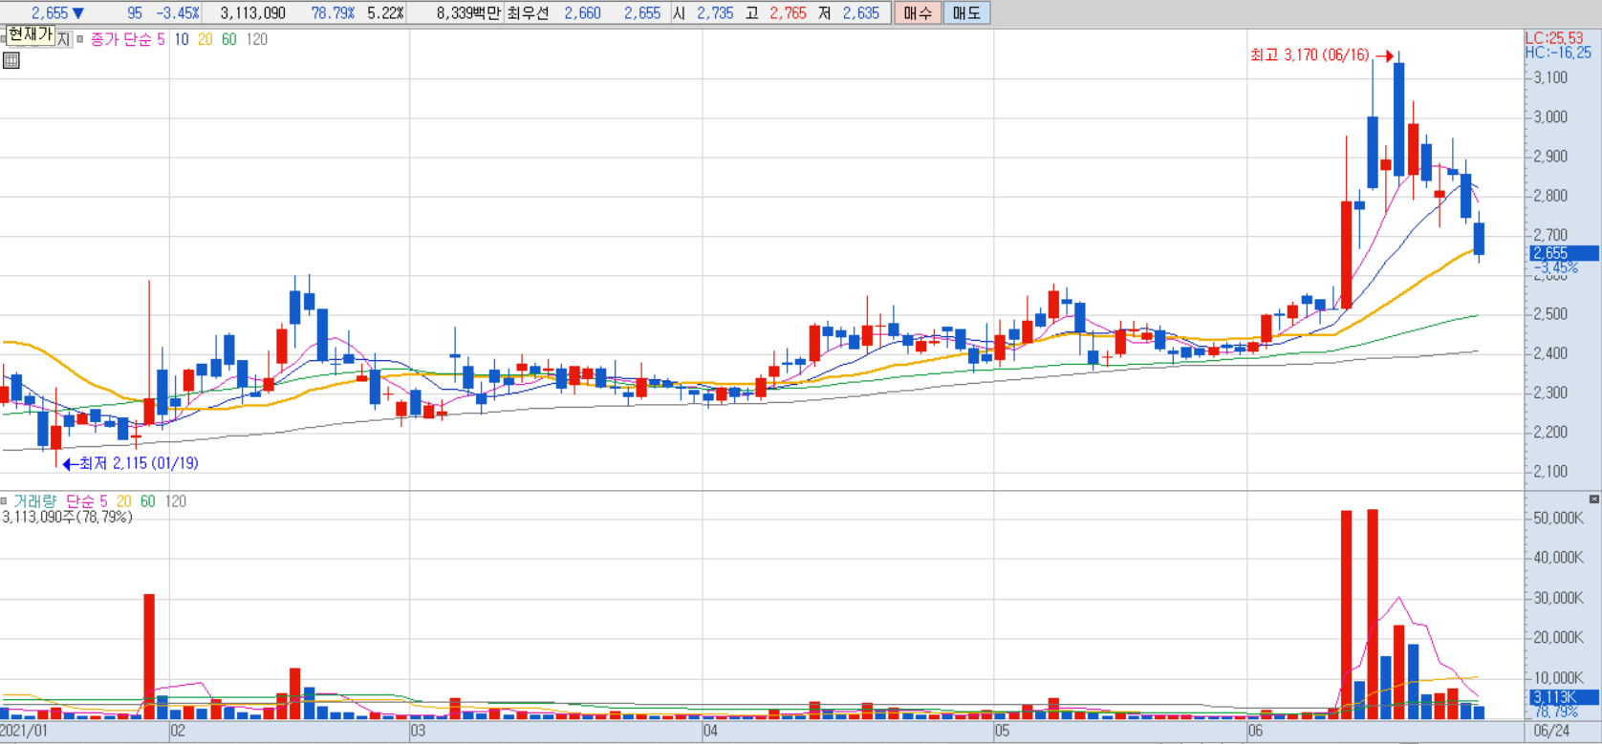Click the blue 2,655 current price tag on axis

(1564, 253)
